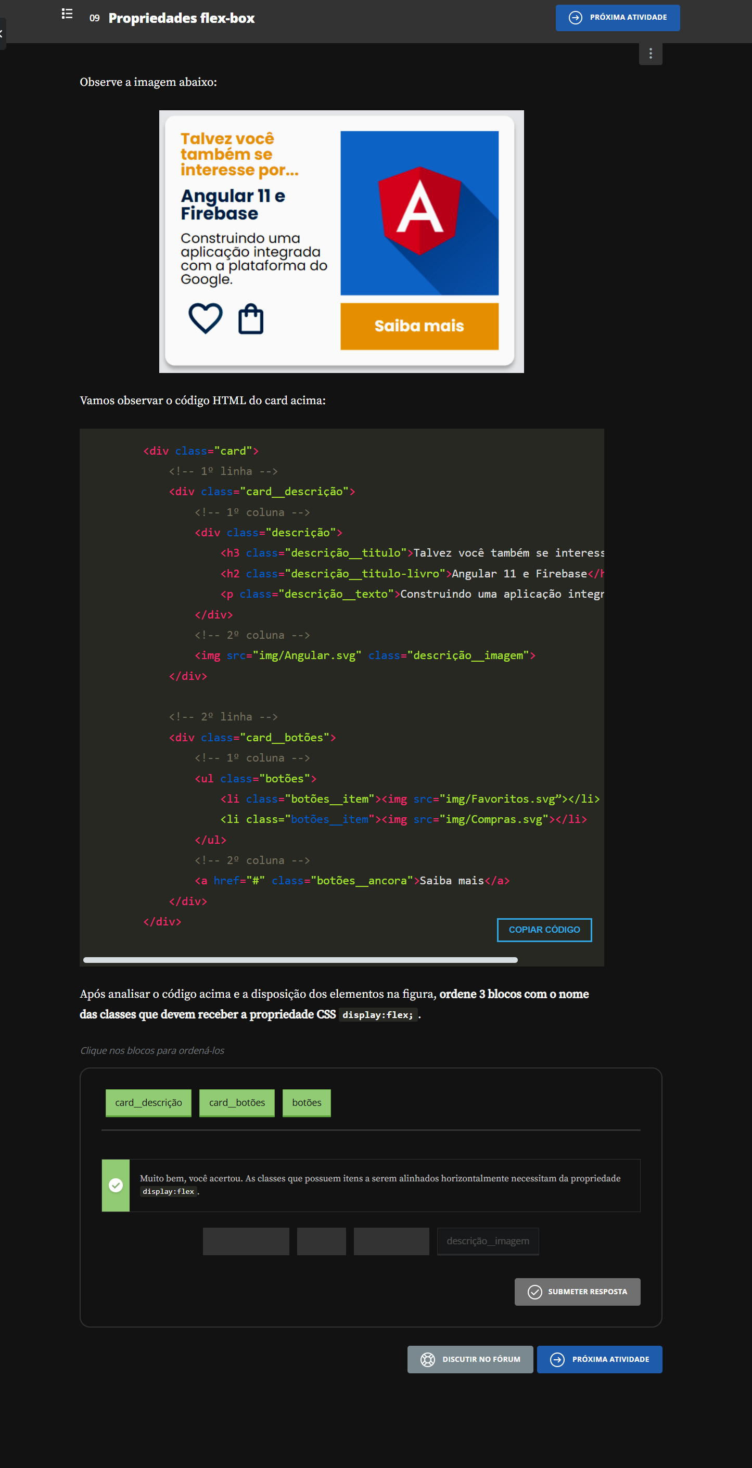The height and width of the screenshot is (1468, 752).
Task: Click the first empty dark answer slot
Action: coord(246,1241)
